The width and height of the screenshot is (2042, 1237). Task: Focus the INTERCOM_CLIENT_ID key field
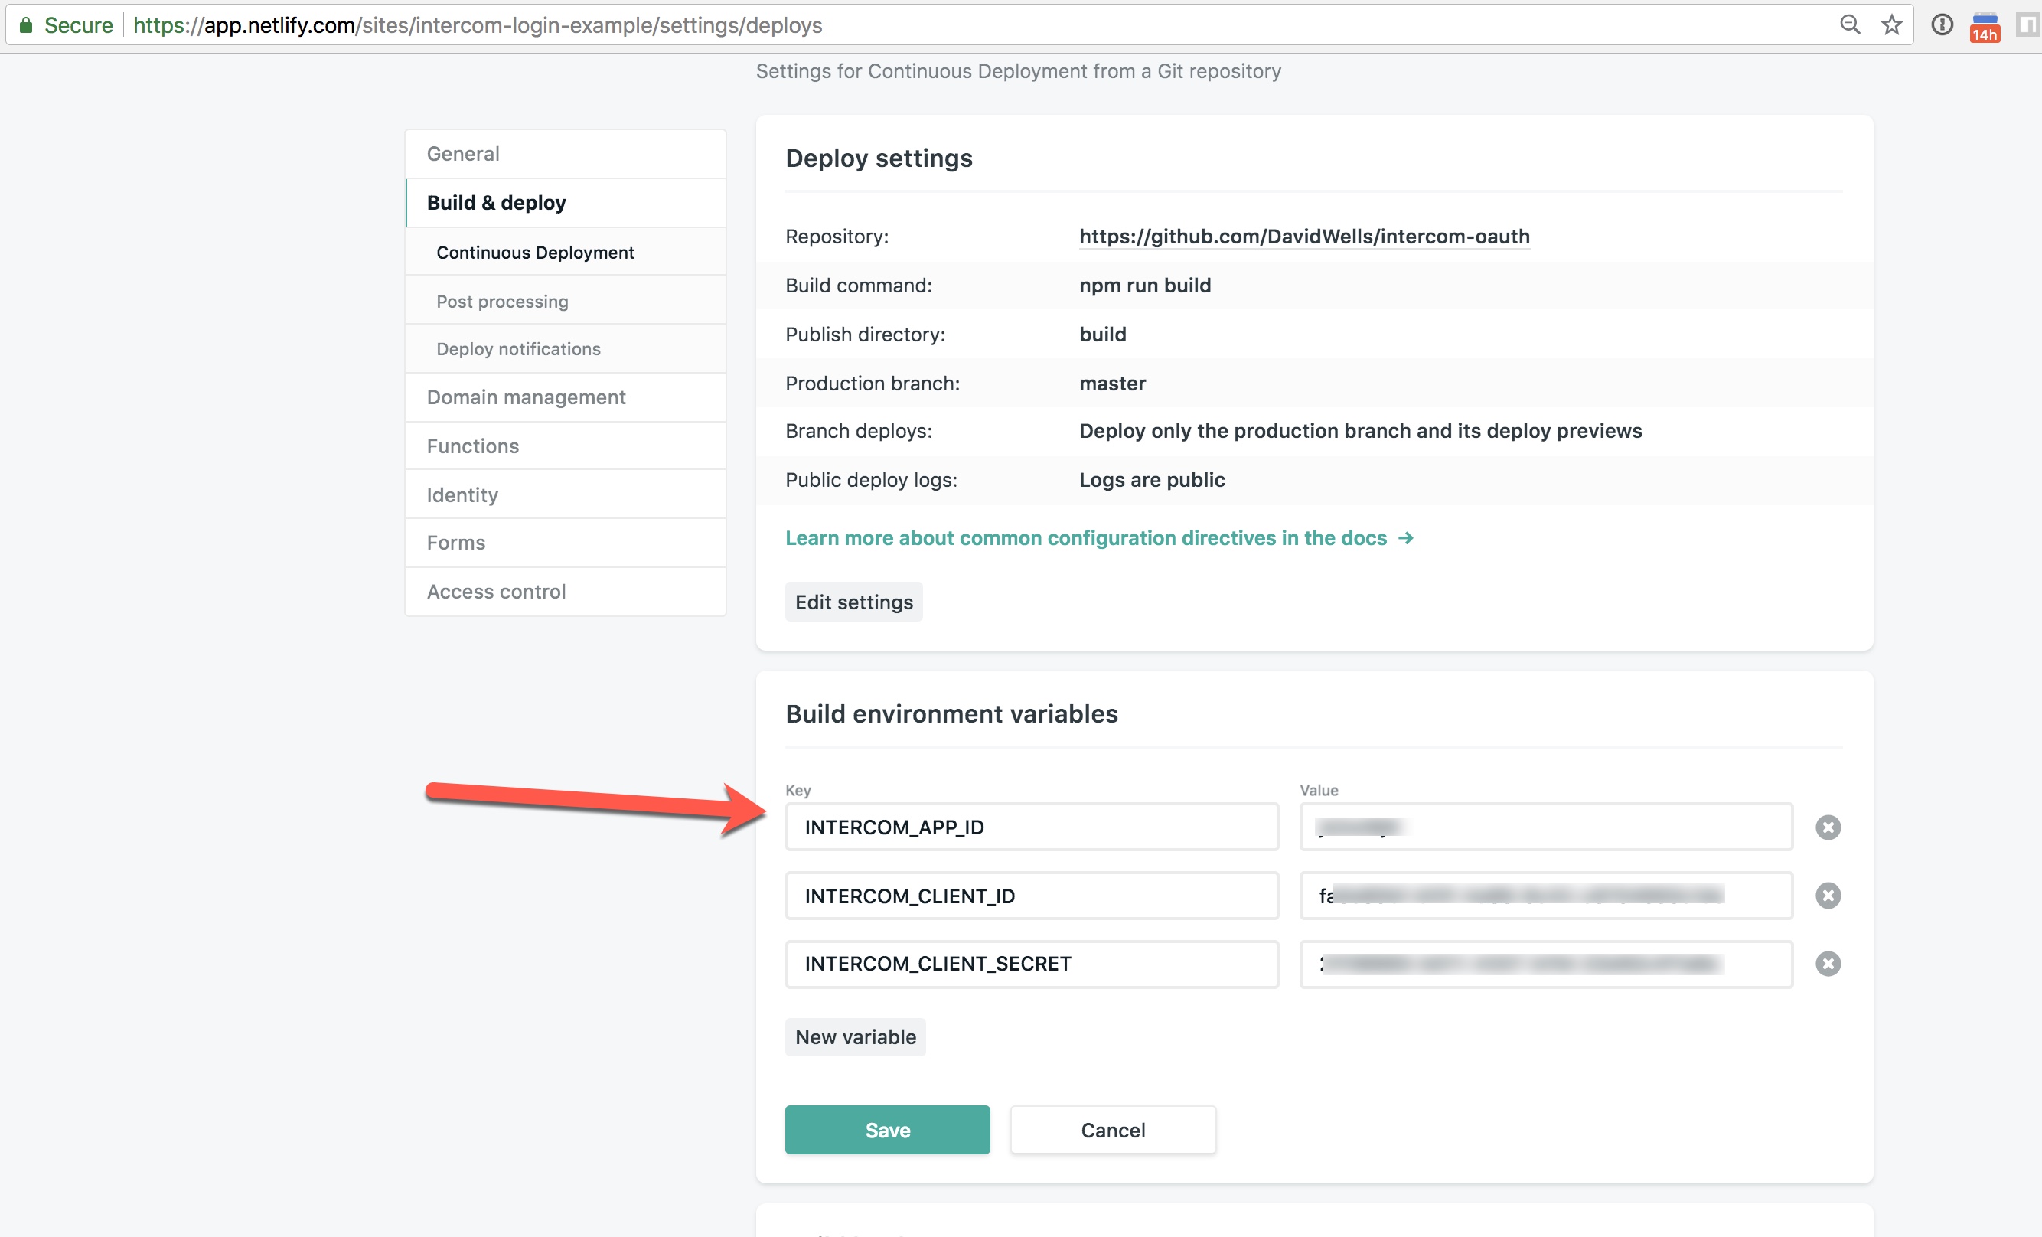coord(1032,896)
